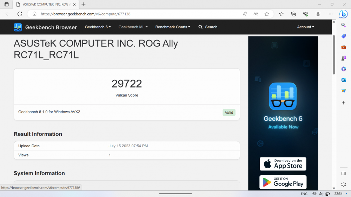
Task: Click the page vertical scrollbar thumb
Action: pos(334,55)
